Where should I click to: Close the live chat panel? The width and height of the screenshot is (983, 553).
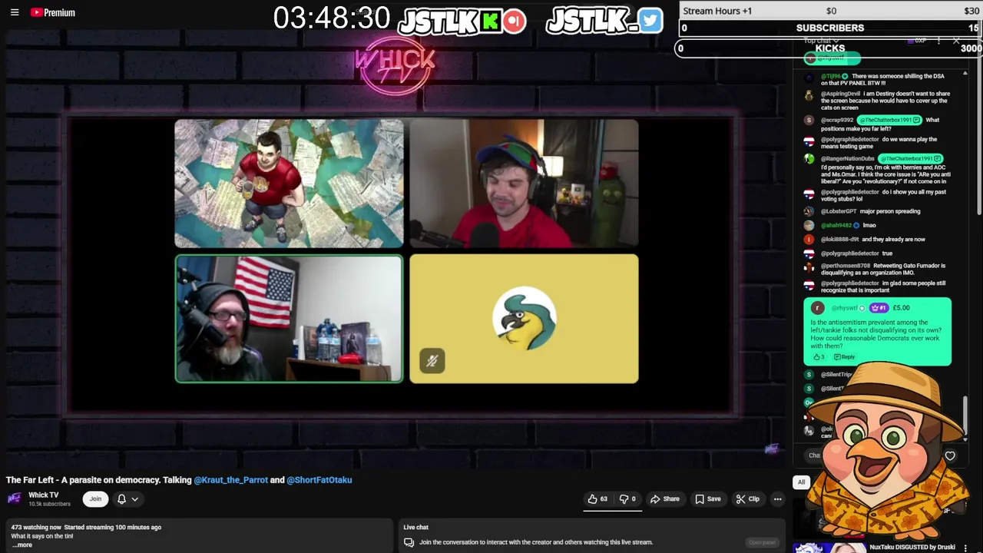956,41
